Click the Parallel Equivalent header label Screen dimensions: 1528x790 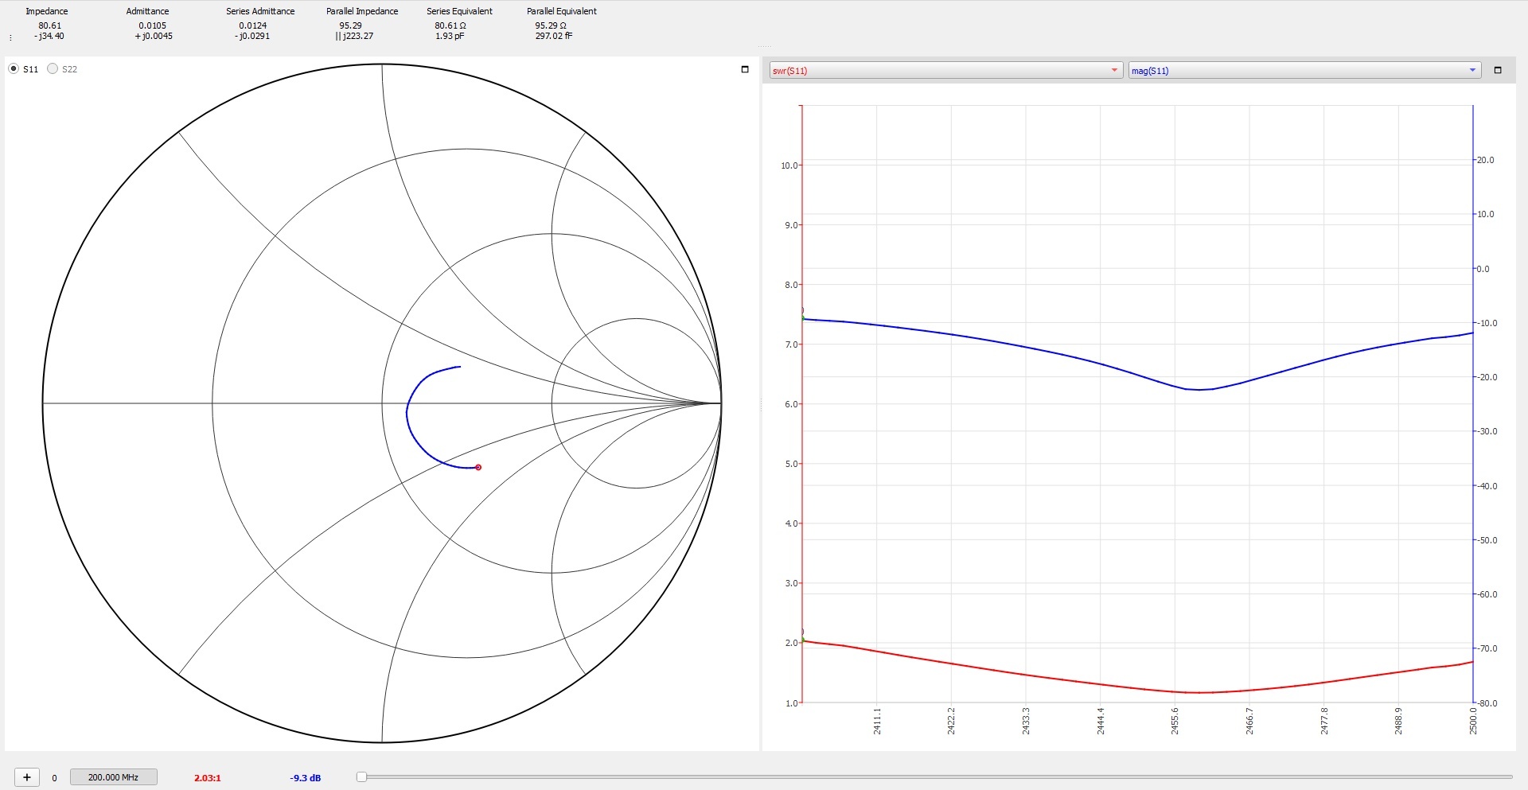click(561, 11)
